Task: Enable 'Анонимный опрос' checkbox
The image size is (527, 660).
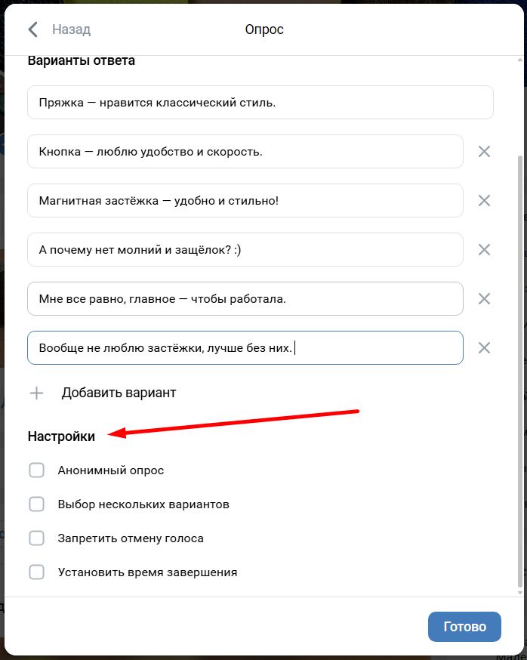Action: (36, 470)
